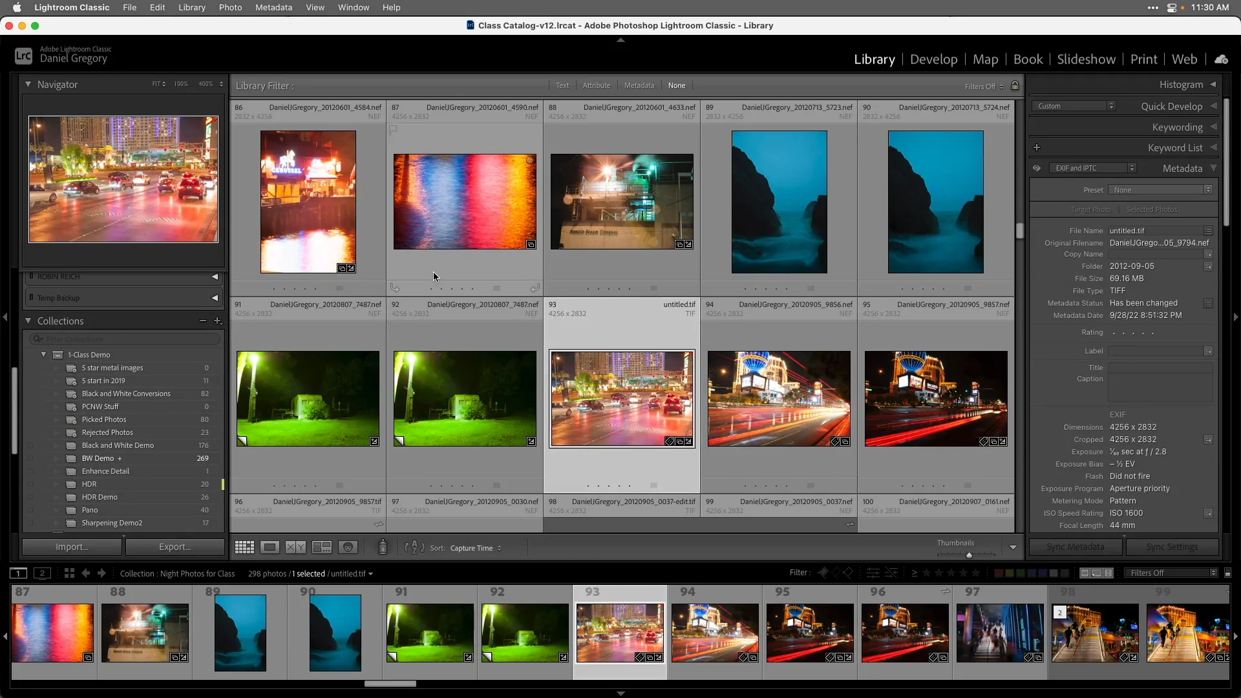Expand the Navigator panel disclosure triangle
Screen dimensions: 1241x698
coord(28,84)
